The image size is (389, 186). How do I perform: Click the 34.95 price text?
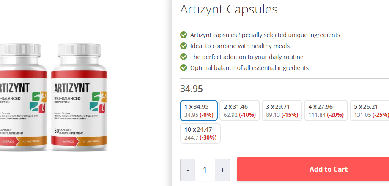coord(192,89)
